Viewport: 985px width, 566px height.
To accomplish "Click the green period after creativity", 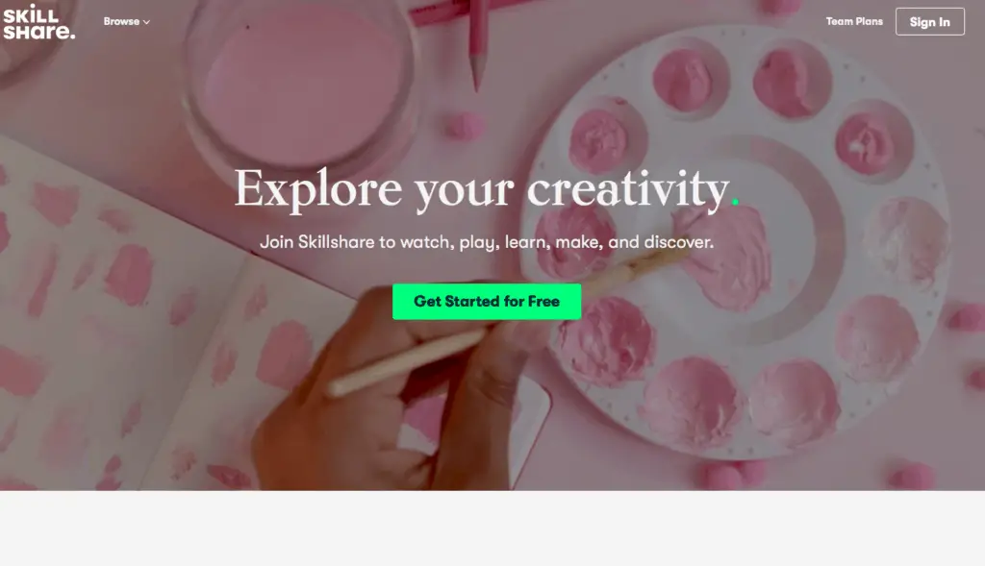I will coord(734,202).
